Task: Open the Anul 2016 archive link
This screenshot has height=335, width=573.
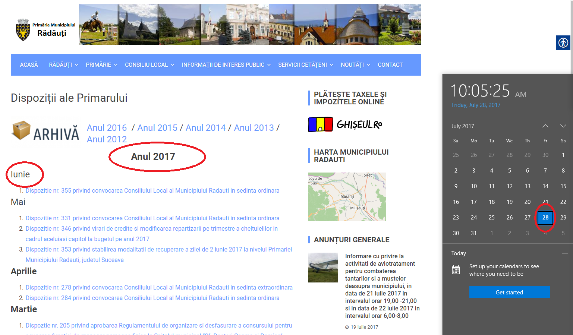Action: 107,128
